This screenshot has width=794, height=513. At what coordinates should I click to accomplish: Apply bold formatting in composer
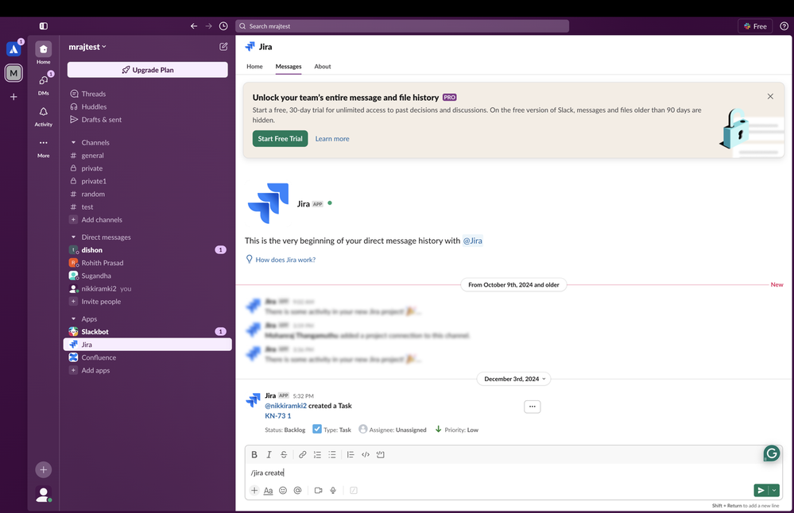pyautogui.click(x=254, y=454)
